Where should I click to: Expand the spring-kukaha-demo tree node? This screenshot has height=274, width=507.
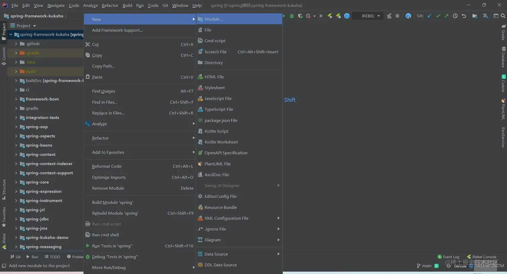click(16, 237)
